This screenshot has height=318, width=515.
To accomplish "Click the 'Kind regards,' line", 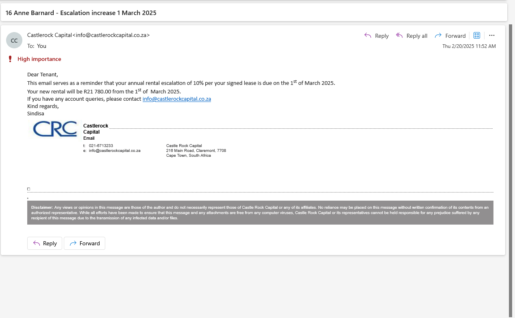I will pyautogui.click(x=43, y=106).
